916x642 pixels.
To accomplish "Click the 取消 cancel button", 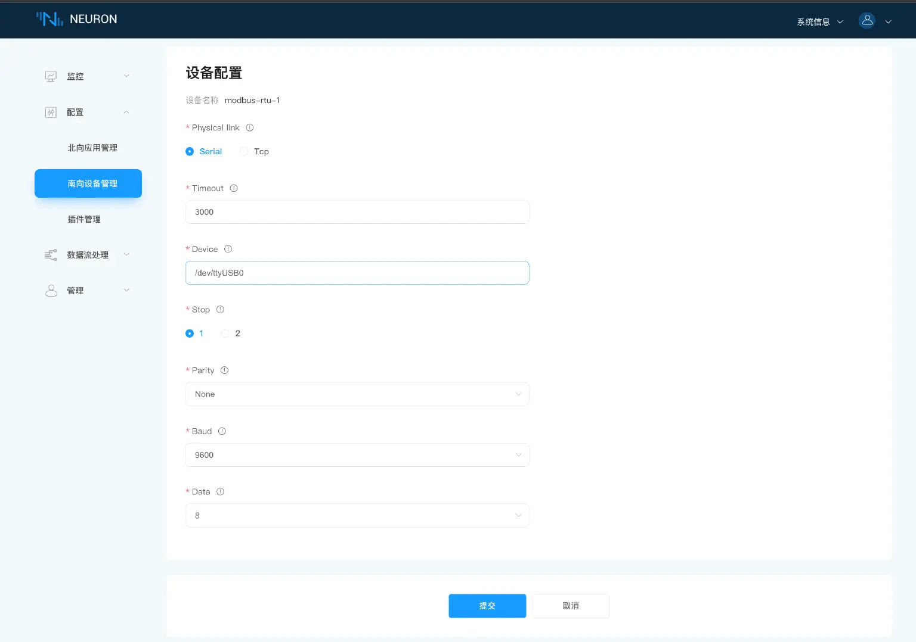I will pos(570,606).
